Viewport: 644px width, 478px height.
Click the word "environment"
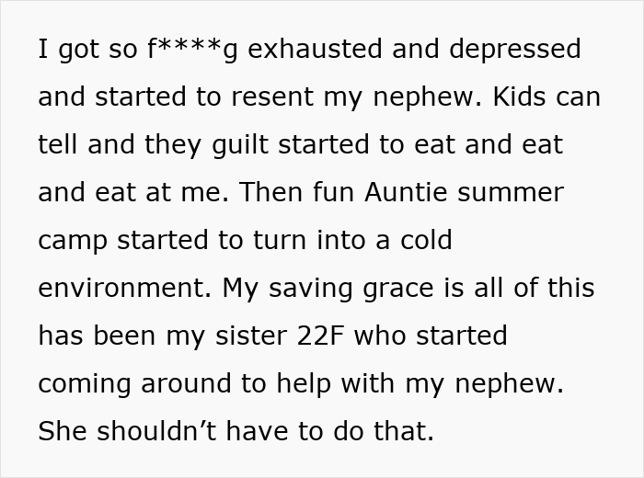pyautogui.click(x=121, y=289)
